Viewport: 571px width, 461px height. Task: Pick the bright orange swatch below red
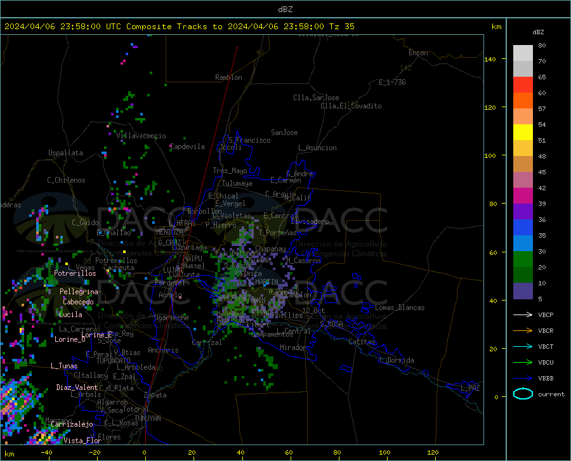pyautogui.click(x=523, y=101)
